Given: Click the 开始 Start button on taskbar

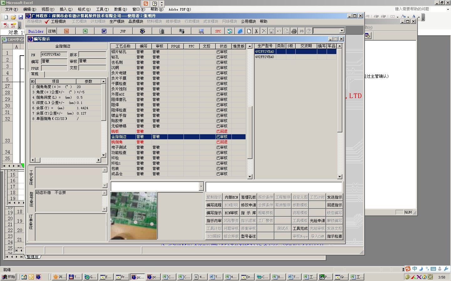Looking at the screenshot, I should click(9, 277).
